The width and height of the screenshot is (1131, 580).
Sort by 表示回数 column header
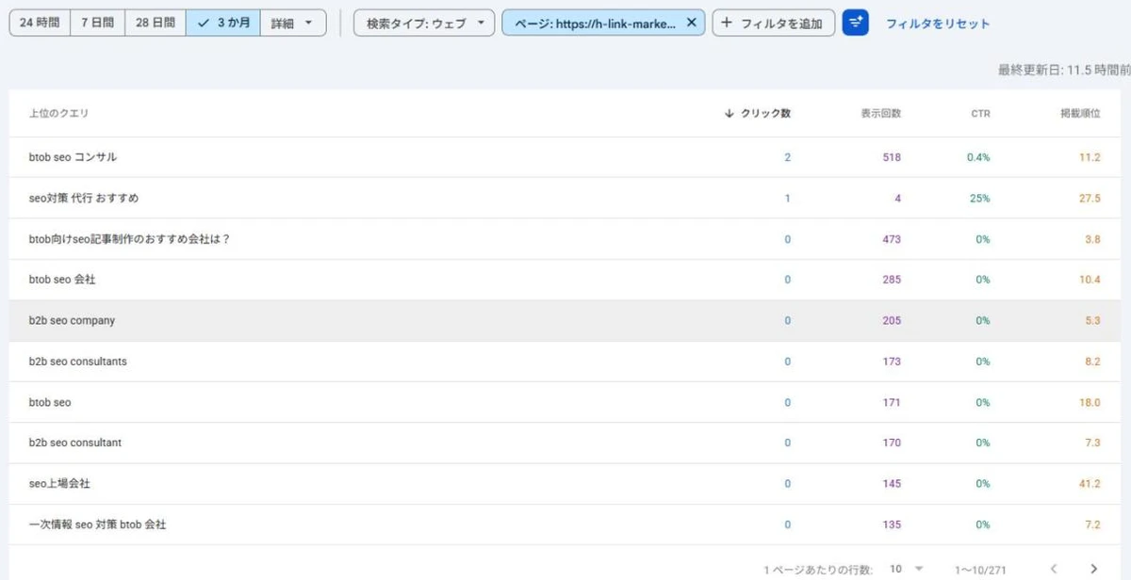click(x=880, y=113)
